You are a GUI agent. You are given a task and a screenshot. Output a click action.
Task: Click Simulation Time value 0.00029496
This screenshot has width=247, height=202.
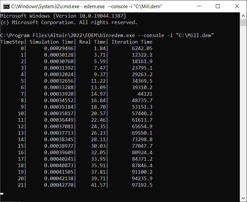click(59, 48)
